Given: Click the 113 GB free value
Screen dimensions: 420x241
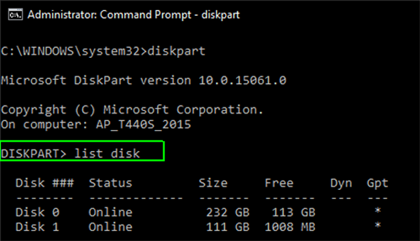Looking at the screenshot, I should 293,213.
